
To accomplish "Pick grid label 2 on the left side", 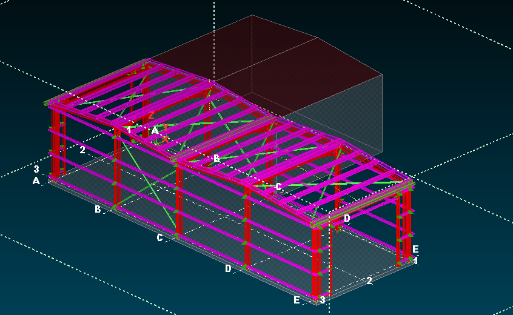I will [x=82, y=150].
